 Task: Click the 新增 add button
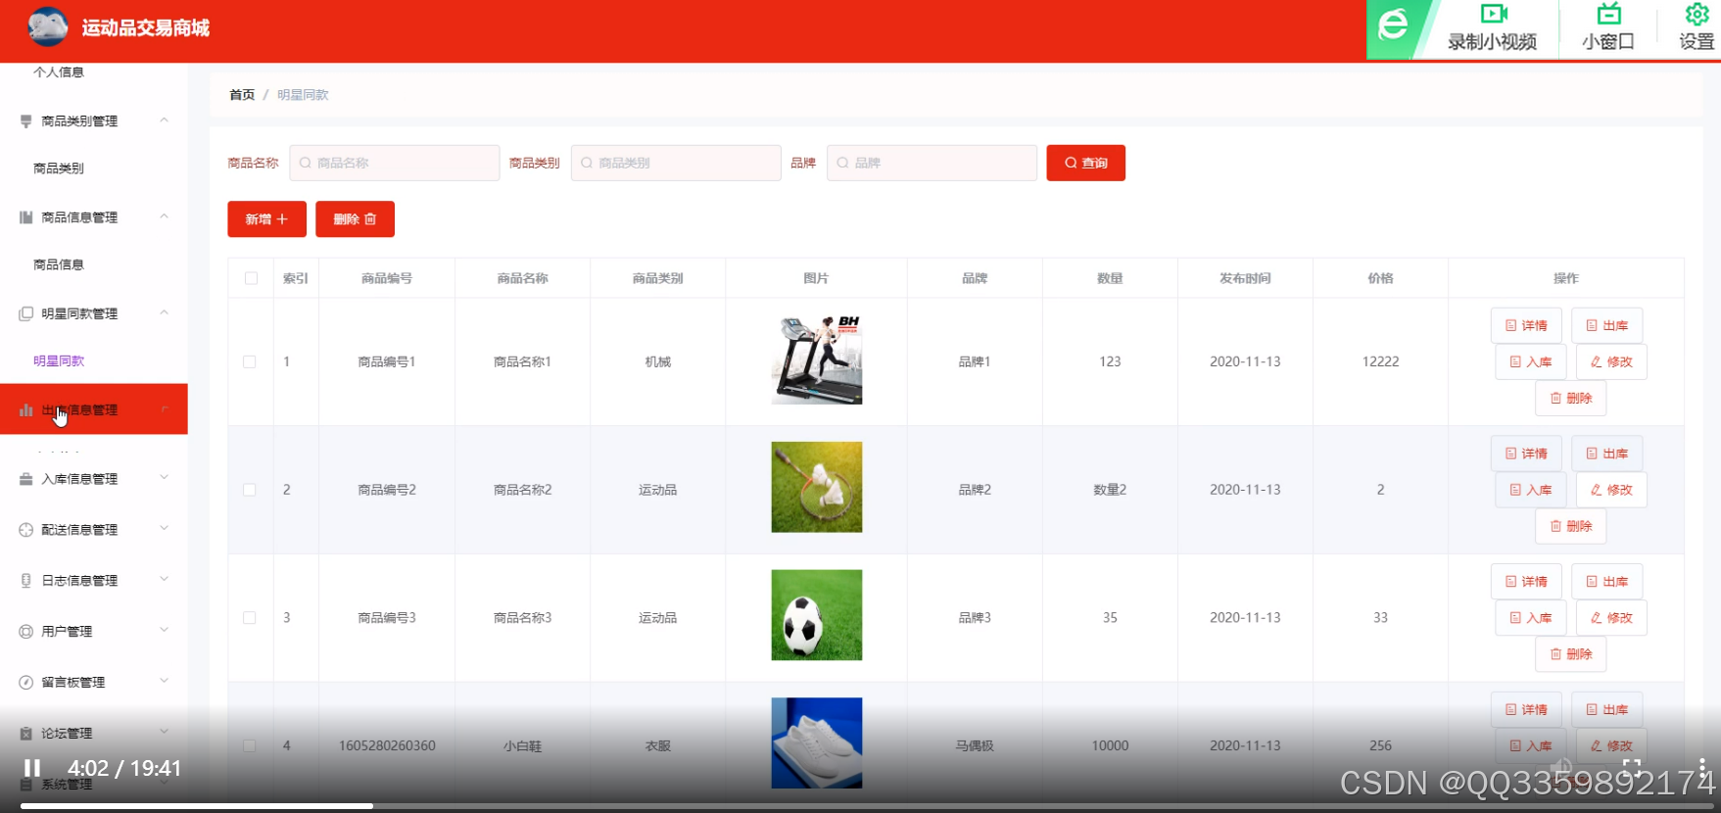266,219
